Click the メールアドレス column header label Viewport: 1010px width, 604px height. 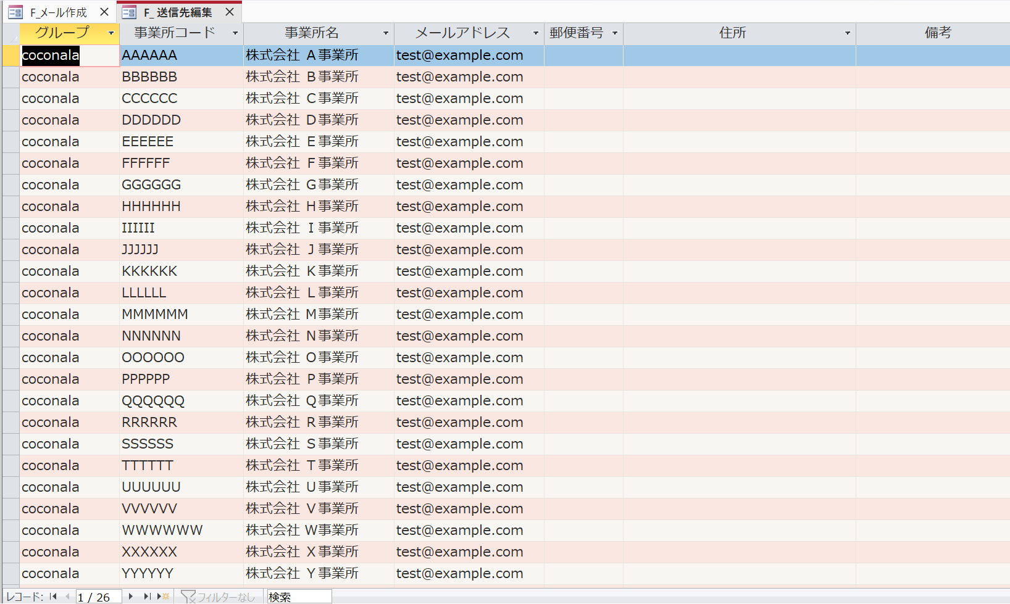(x=463, y=33)
